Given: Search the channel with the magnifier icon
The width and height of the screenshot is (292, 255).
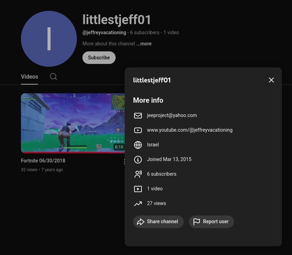Looking at the screenshot, I should click(53, 76).
